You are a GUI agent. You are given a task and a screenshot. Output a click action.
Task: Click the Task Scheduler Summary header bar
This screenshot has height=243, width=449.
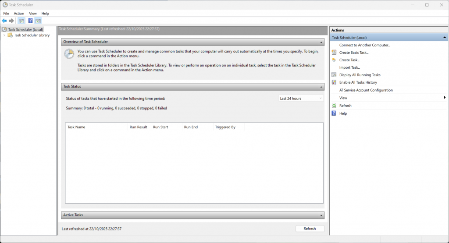point(192,30)
